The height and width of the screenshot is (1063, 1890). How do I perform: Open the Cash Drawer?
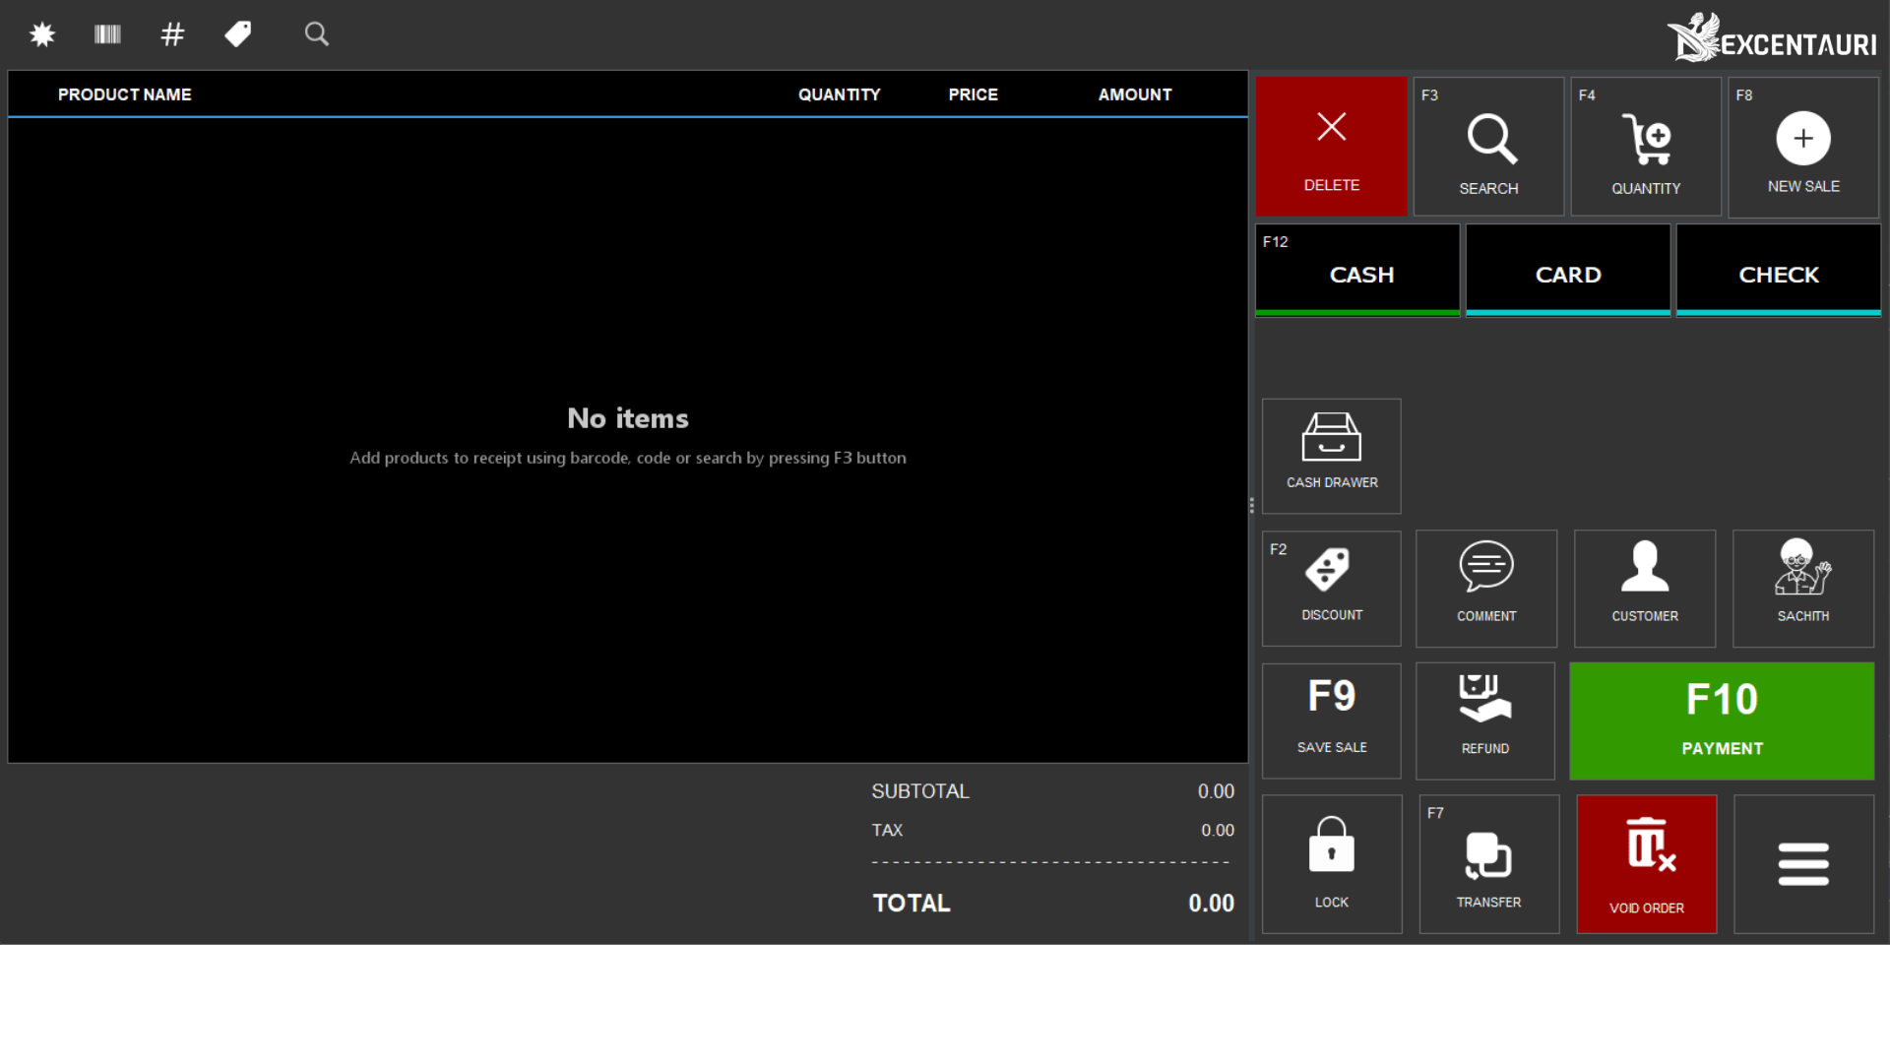[x=1331, y=456]
